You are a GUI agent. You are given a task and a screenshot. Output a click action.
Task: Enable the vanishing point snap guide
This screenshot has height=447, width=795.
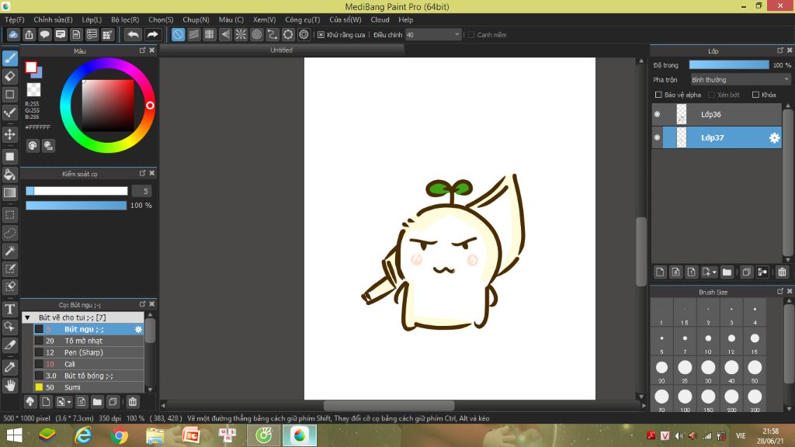pos(225,34)
